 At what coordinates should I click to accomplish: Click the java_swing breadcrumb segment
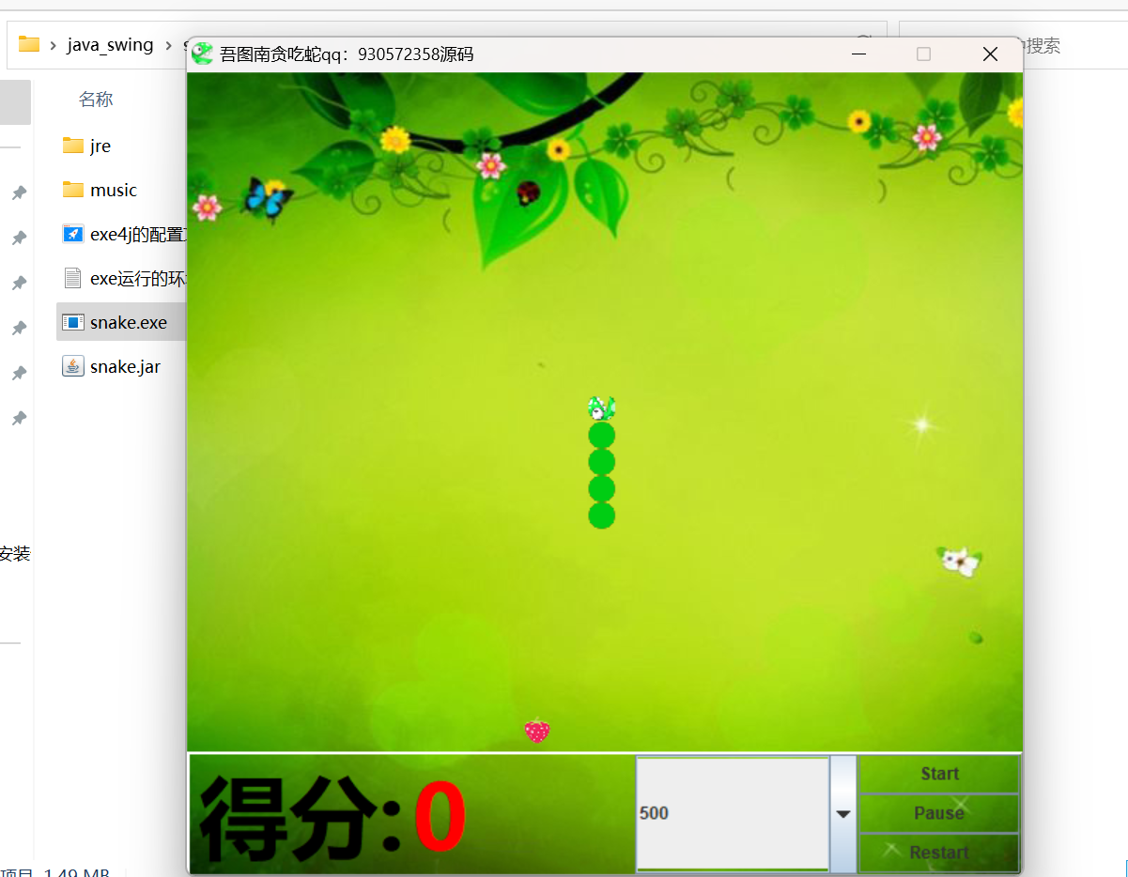110,45
